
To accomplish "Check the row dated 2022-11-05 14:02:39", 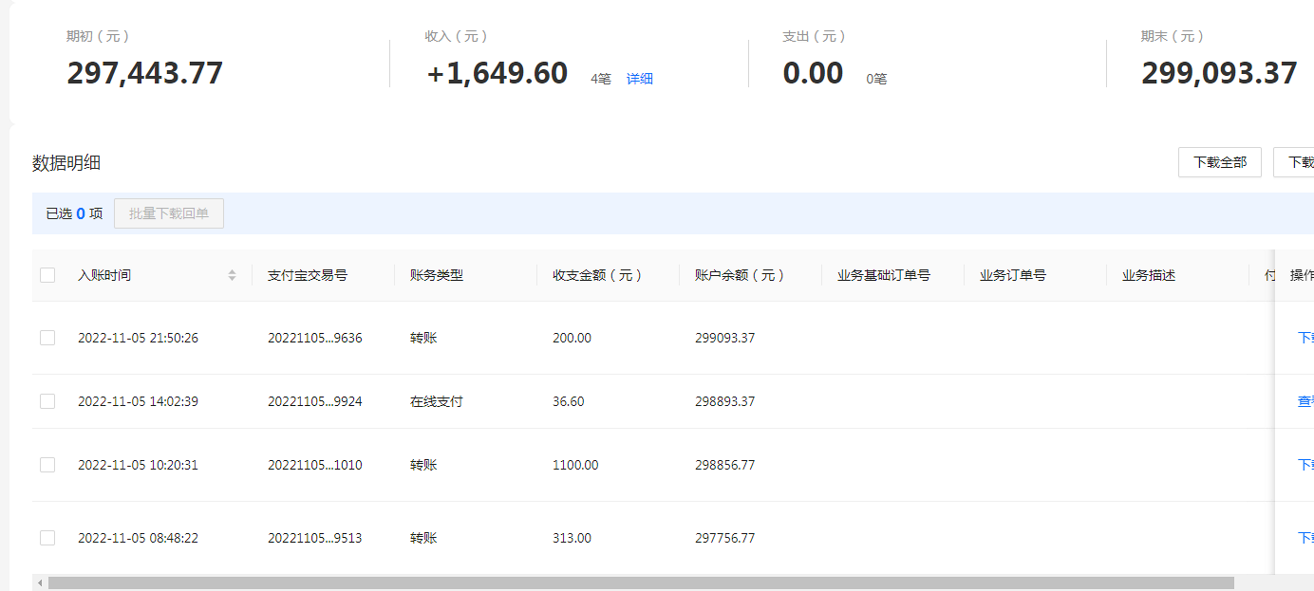I will coord(47,401).
